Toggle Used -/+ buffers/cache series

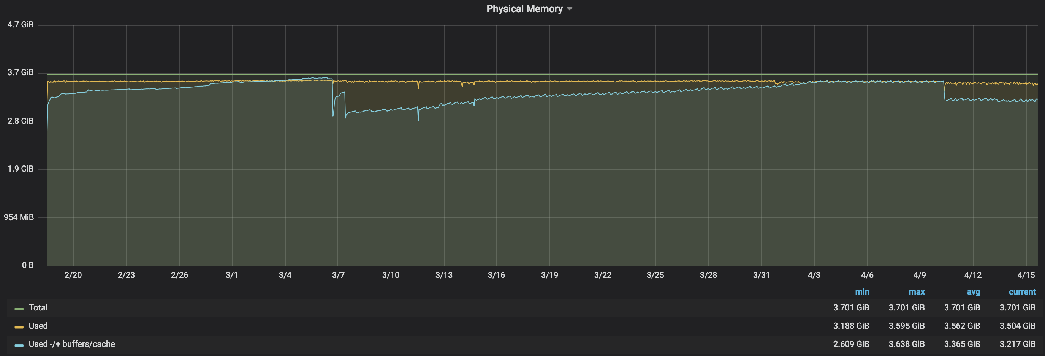point(72,344)
